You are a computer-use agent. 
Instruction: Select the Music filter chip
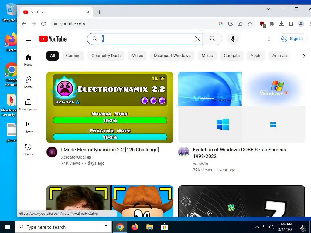(x=137, y=56)
